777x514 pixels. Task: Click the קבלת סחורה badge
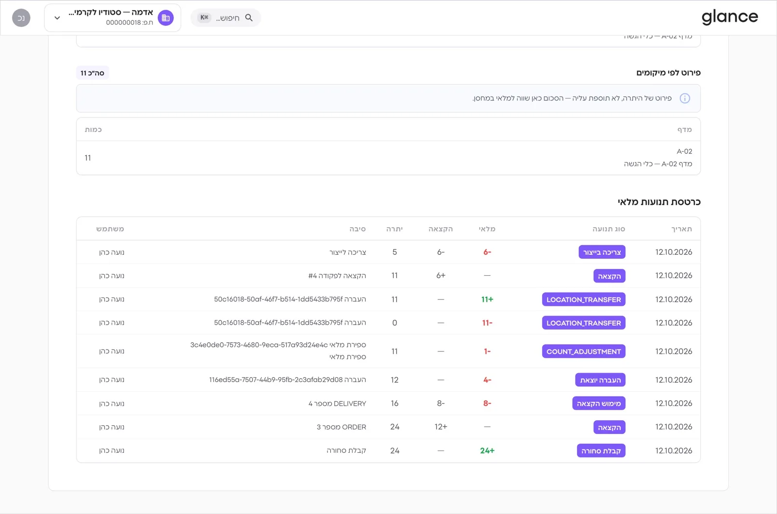pyautogui.click(x=601, y=451)
